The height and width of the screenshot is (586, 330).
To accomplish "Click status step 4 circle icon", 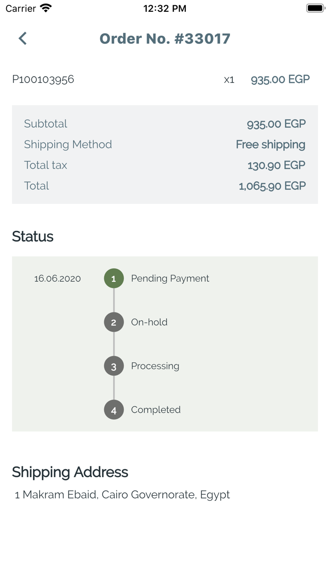I will tap(114, 410).
